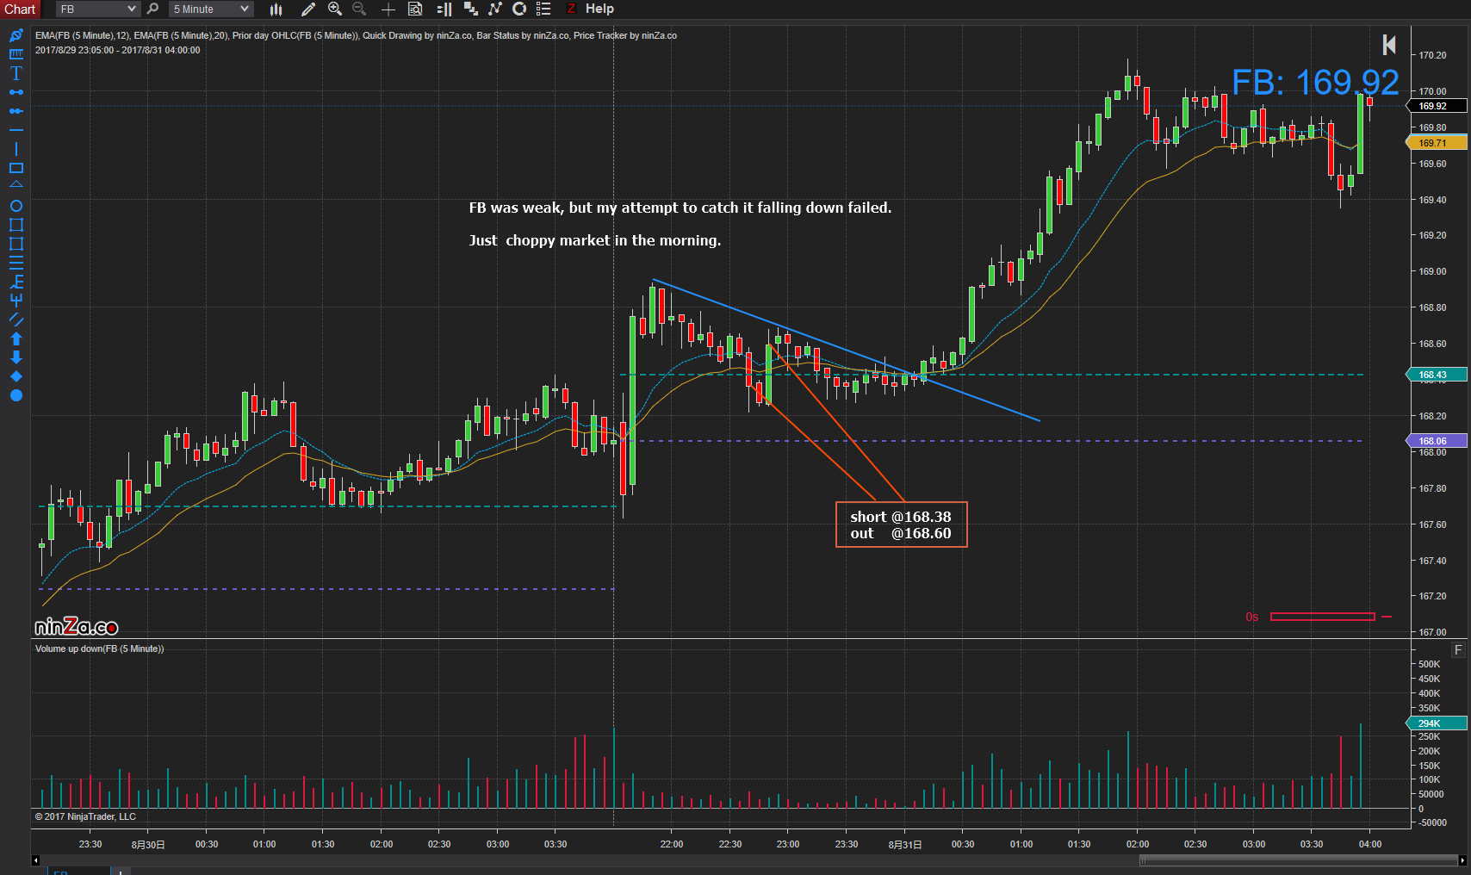Click the 169.92 current price marker
The image size is (1471, 875).
pyautogui.click(x=1437, y=106)
